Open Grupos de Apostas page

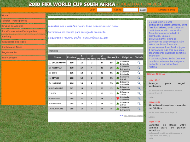click(x=23, y=26)
